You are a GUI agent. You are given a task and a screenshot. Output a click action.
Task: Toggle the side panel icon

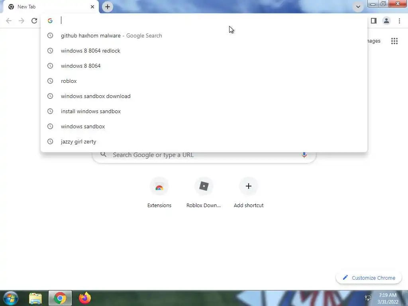click(x=374, y=21)
